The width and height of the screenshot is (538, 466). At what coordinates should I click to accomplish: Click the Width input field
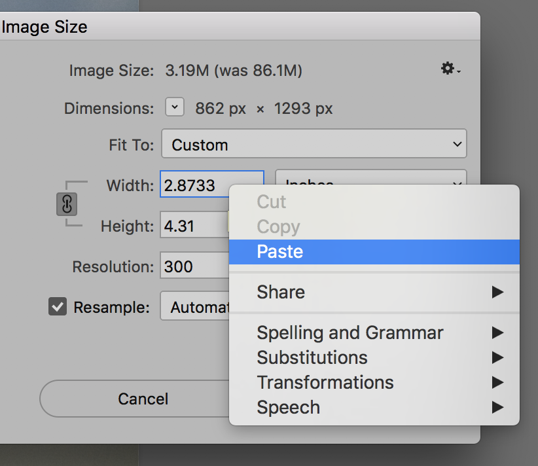click(211, 185)
